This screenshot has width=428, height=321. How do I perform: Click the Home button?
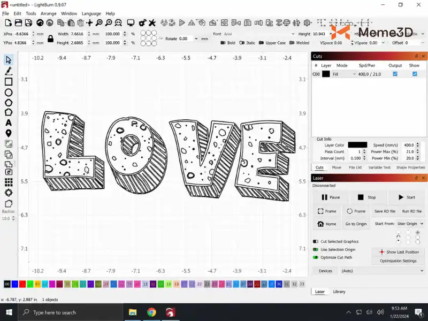pos(327,224)
